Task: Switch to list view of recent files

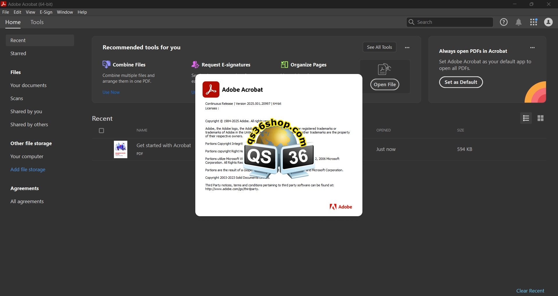Action: pos(526,118)
